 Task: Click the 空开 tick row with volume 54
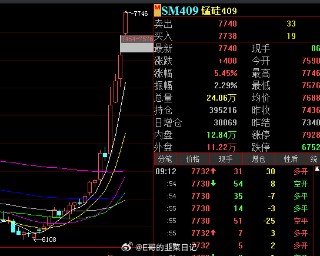234,184
